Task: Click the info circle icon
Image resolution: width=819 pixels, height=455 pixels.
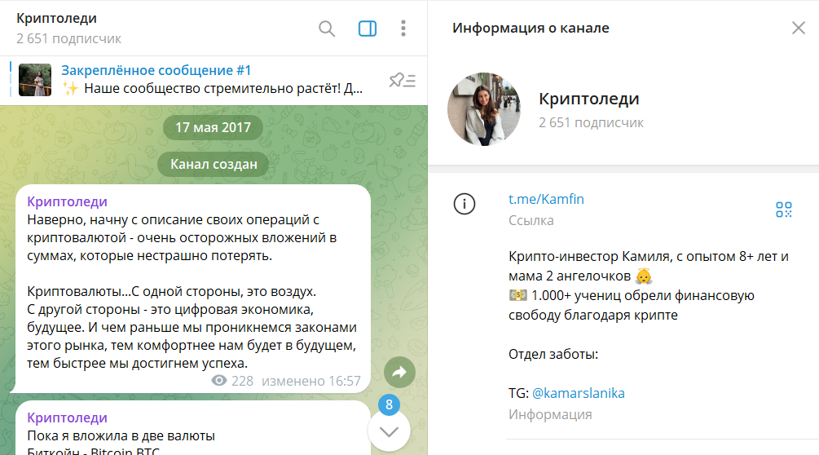Action: (x=464, y=205)
